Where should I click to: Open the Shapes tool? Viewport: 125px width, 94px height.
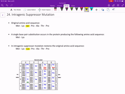103,10
